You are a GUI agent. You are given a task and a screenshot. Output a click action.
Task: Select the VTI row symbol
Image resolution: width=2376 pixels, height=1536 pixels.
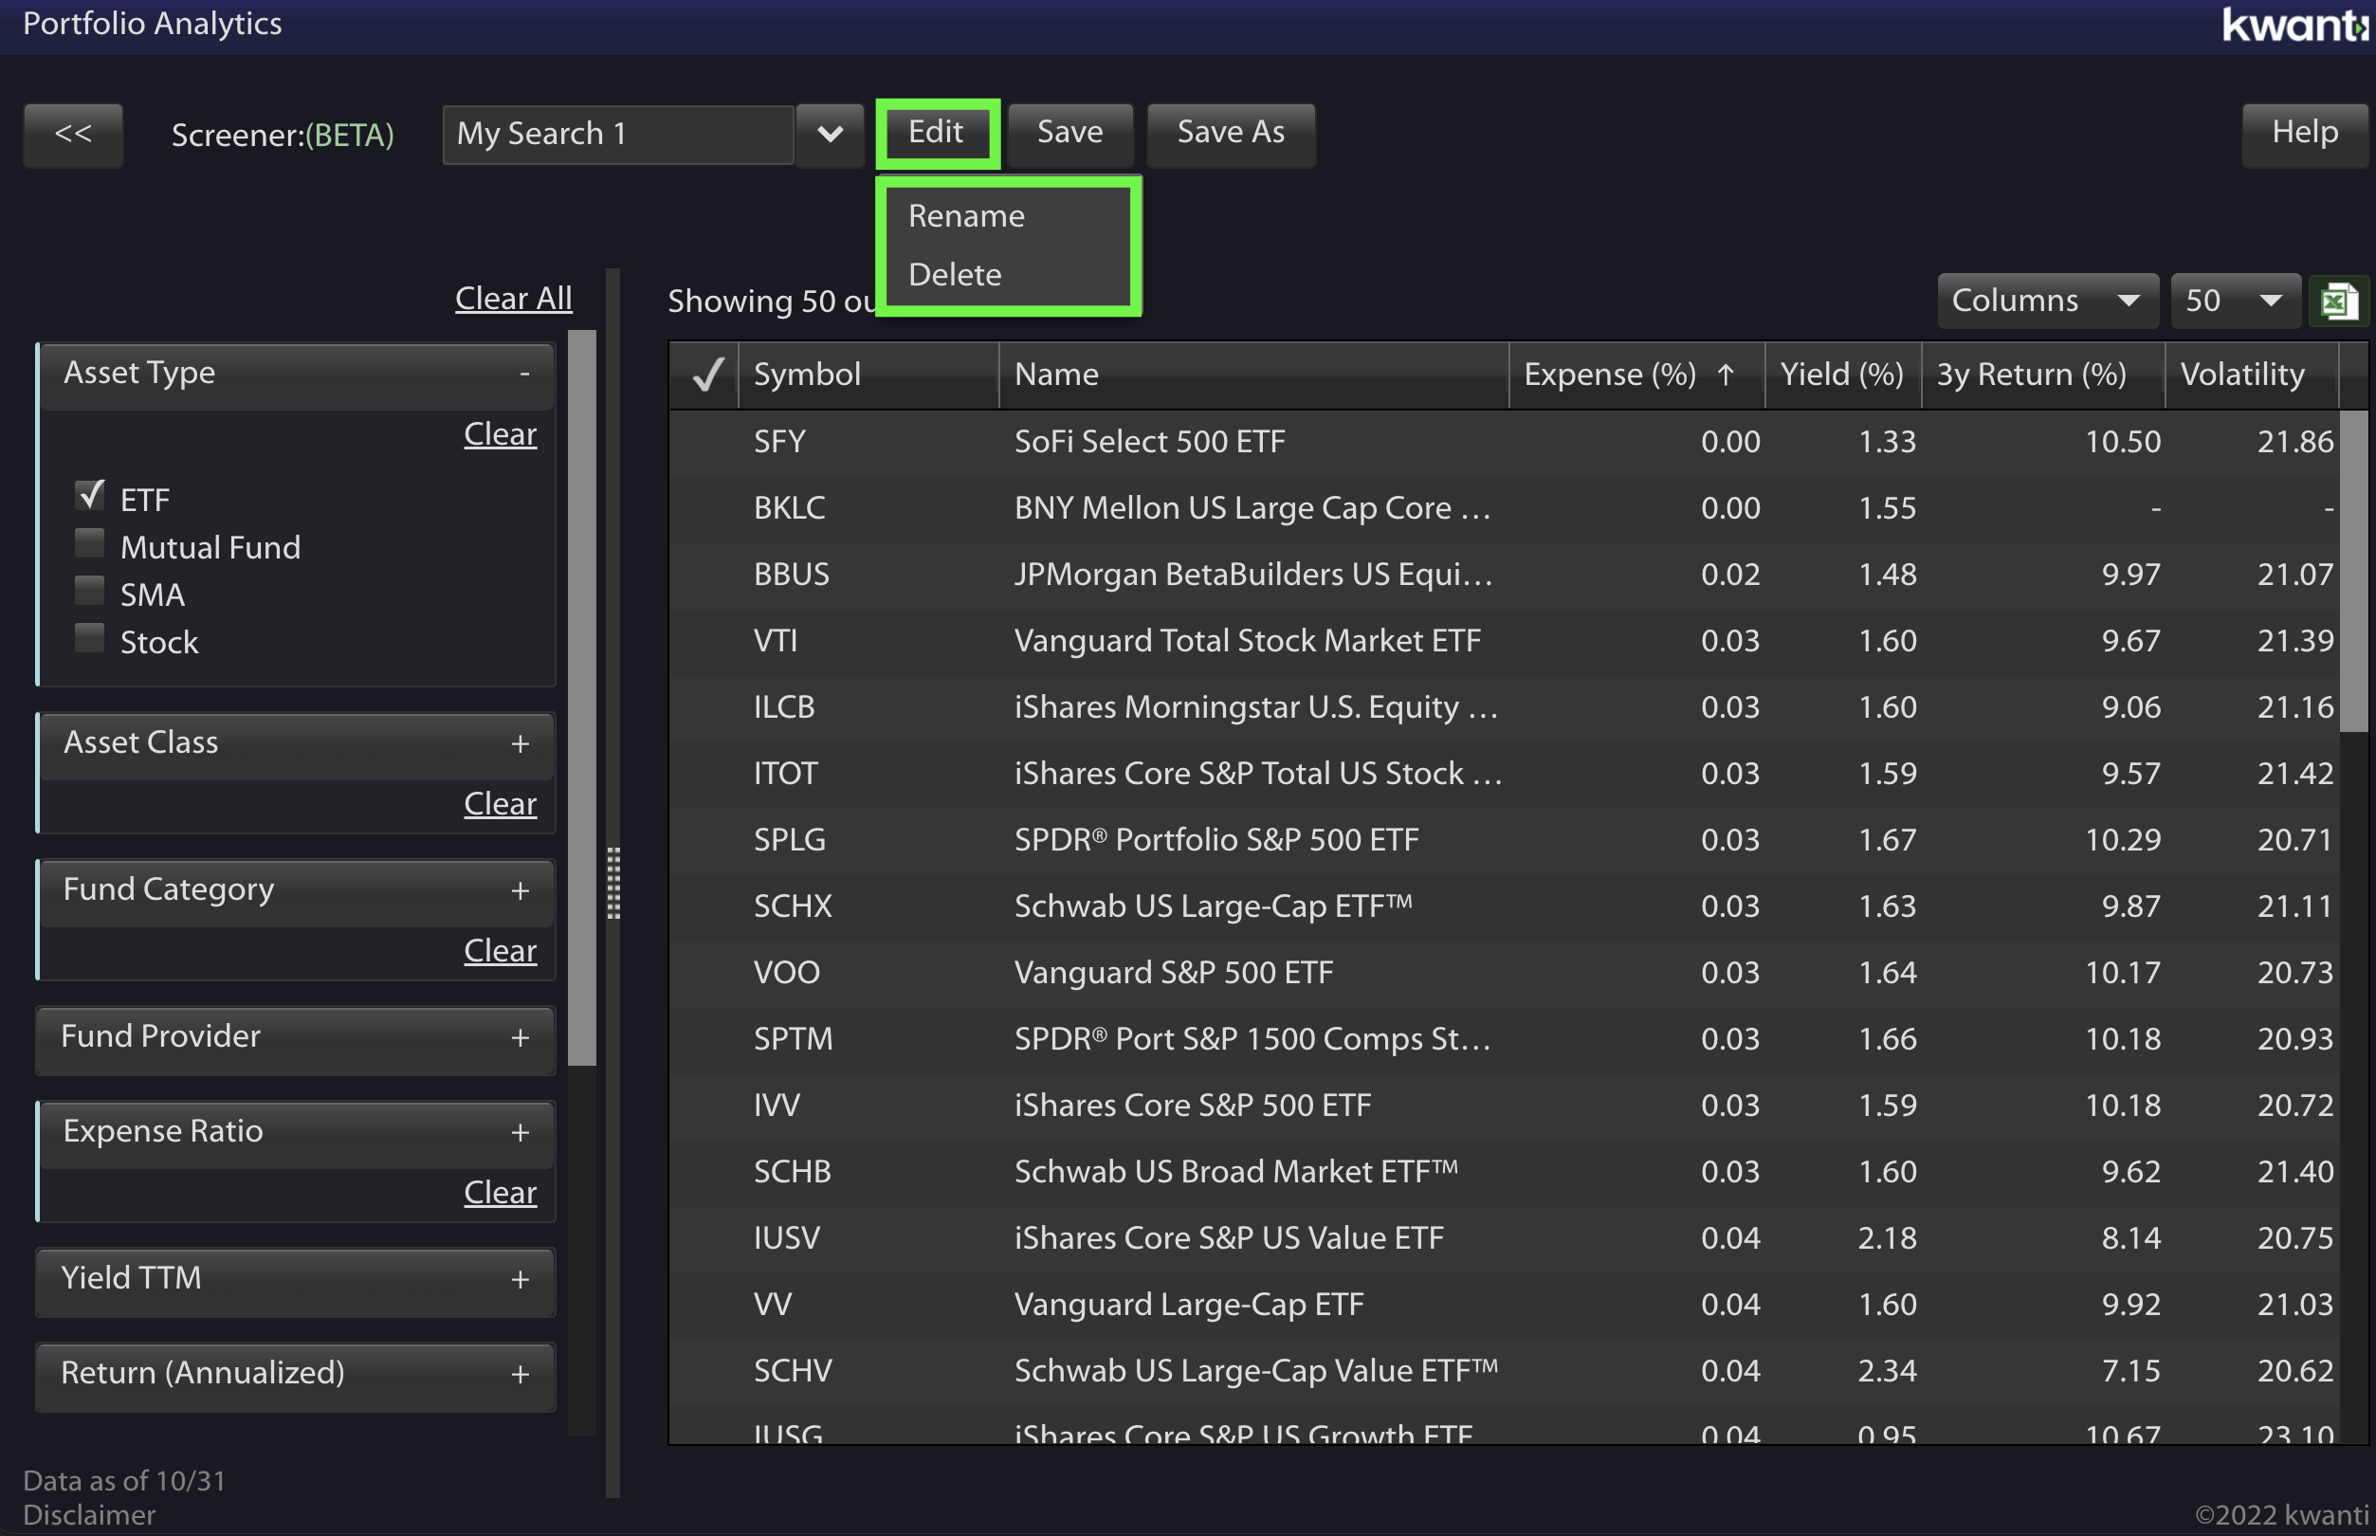pos(775,641)
